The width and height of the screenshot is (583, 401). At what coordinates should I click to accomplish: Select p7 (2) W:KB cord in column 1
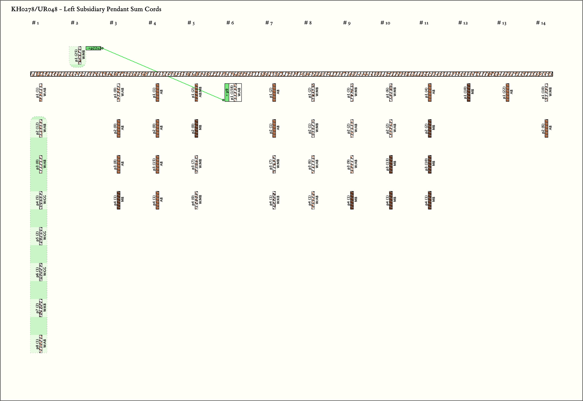(41, 308)
